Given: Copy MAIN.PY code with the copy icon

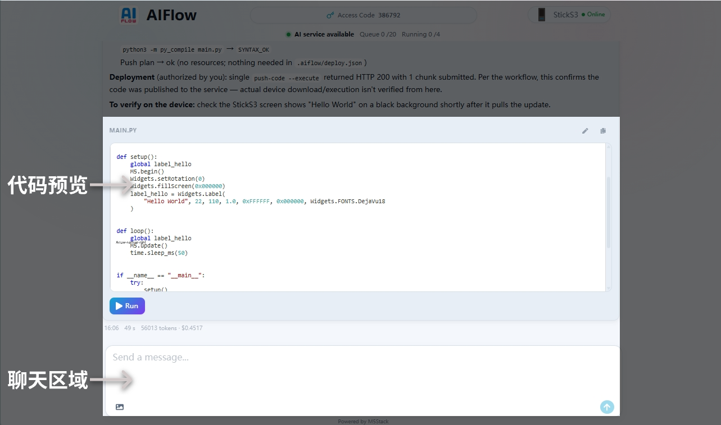Looking at the screenshot, I should coord(603,131).
